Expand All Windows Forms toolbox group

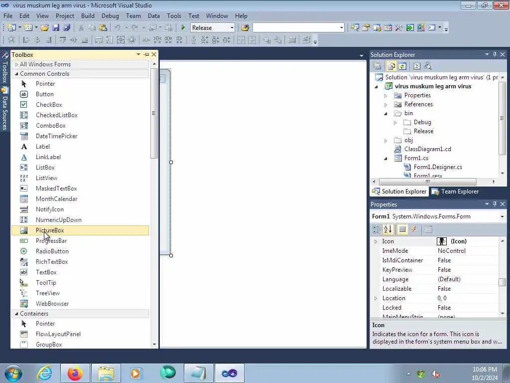(16, 64)
